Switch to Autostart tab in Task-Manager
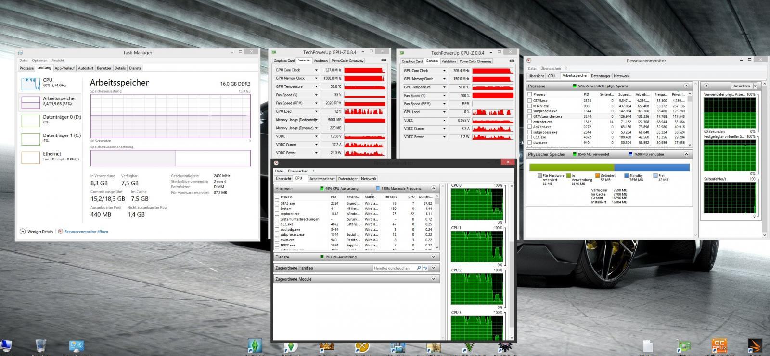This screenshot has width=770, height=356. [x=86, y=68]
